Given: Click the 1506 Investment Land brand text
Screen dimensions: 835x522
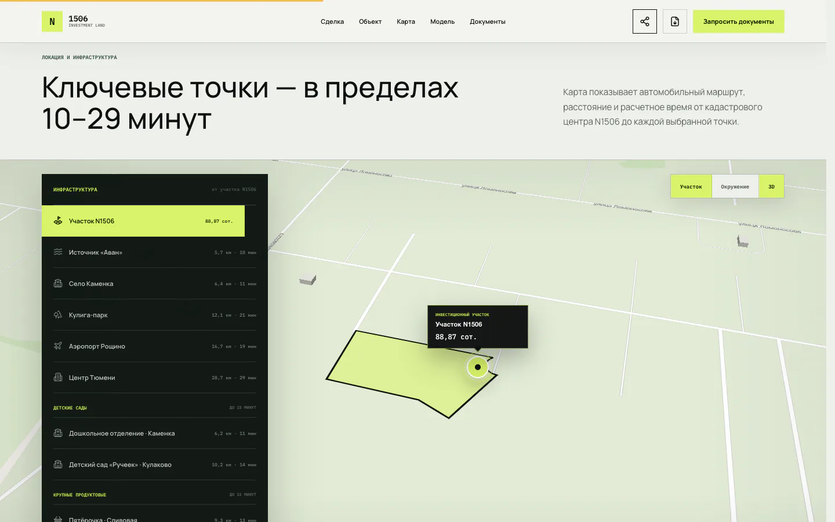Looking at the screenshot, I should tap(86, 21).
